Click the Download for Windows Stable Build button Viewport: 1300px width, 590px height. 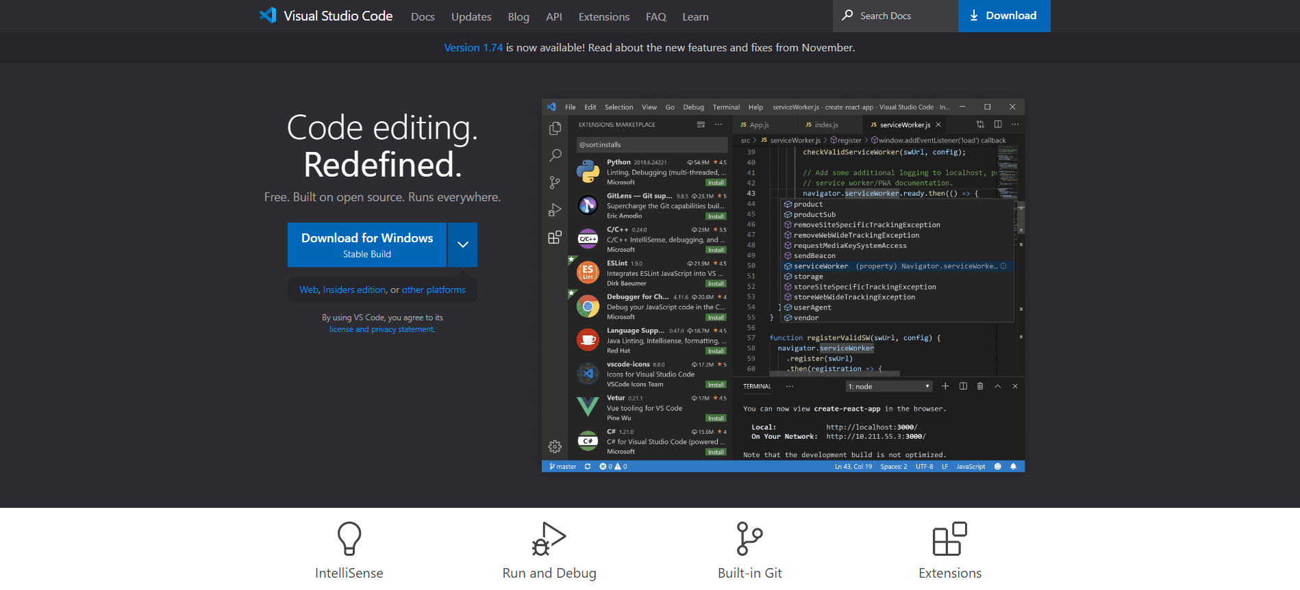coord(367,244)
